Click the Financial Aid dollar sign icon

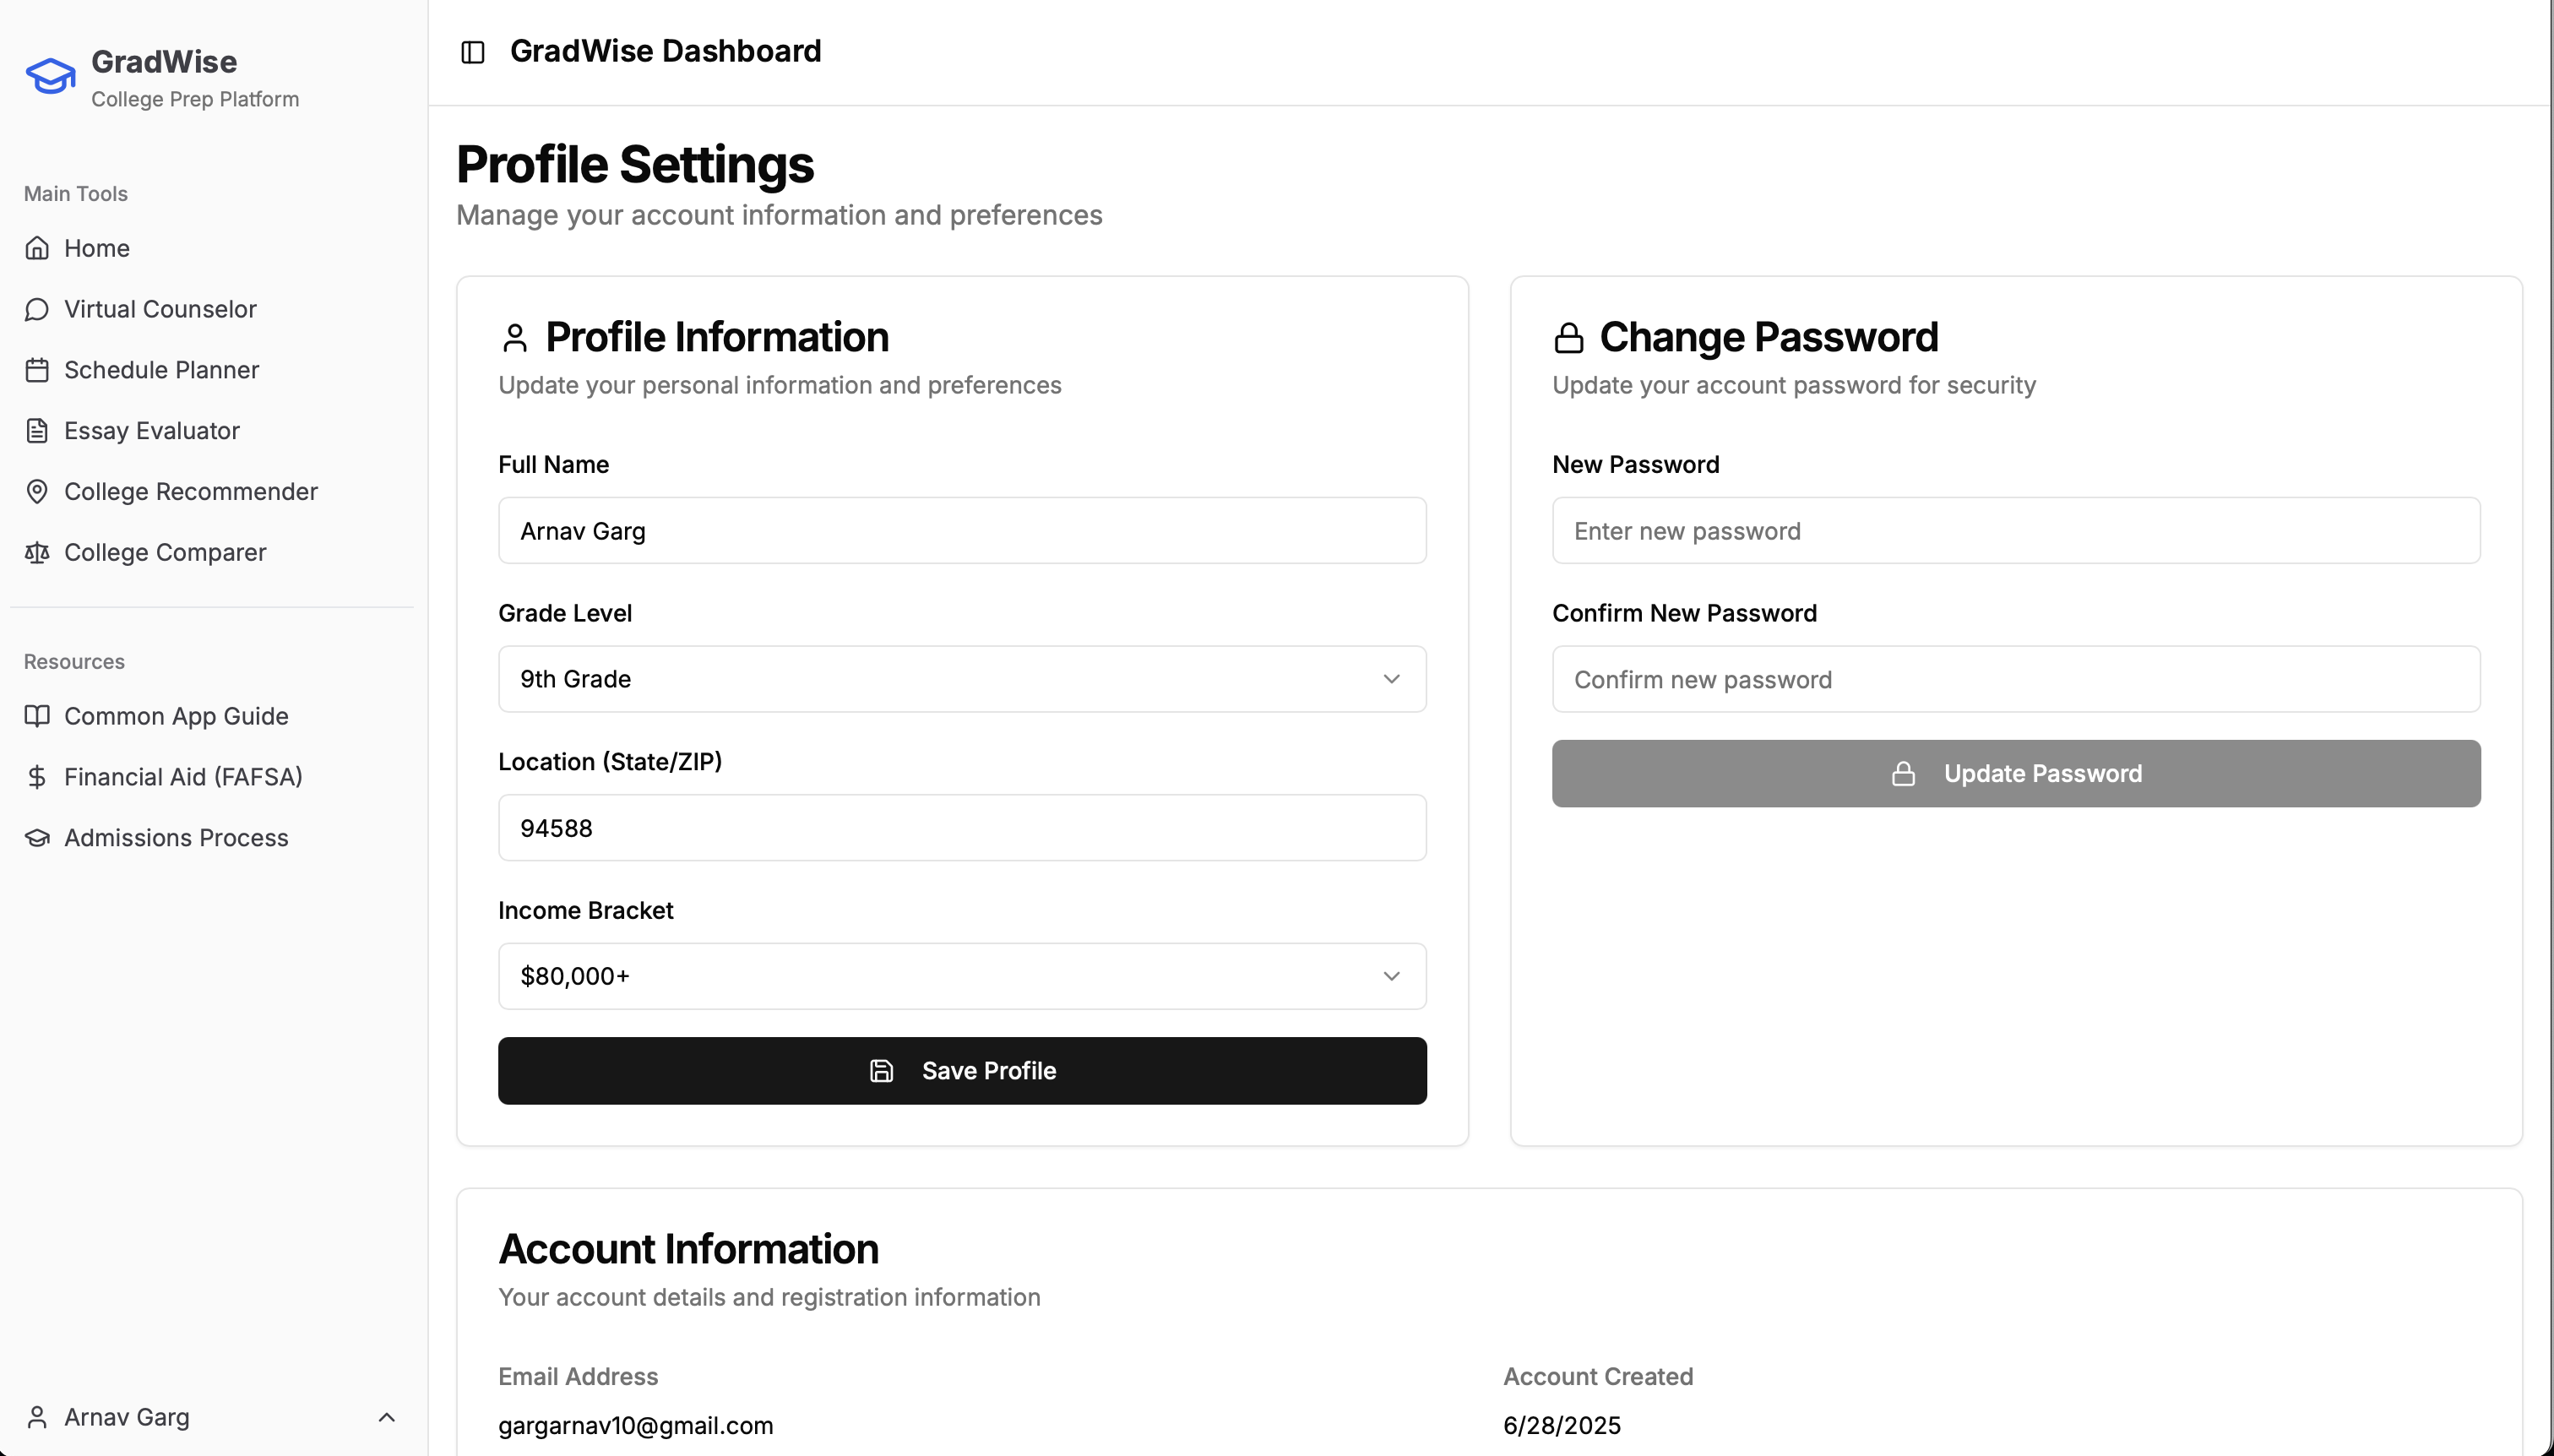[37, 777]
